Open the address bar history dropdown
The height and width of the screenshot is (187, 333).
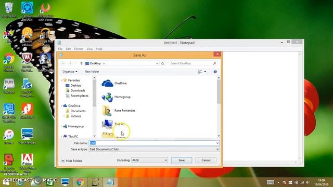pyautogui.click(x=157, y=63)
